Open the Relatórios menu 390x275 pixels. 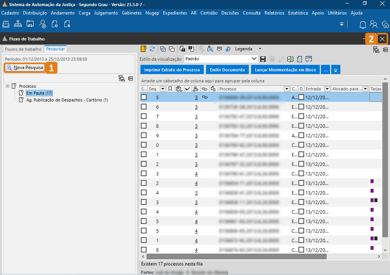[x=274, y=13]
